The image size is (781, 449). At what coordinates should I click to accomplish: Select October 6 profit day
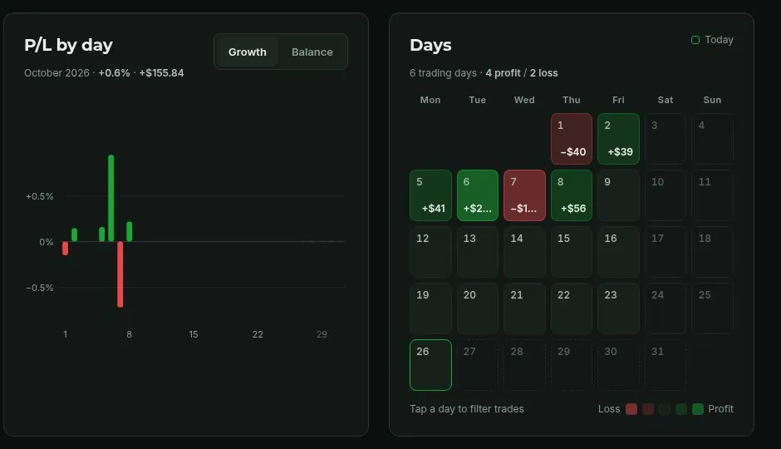point(477,195)
